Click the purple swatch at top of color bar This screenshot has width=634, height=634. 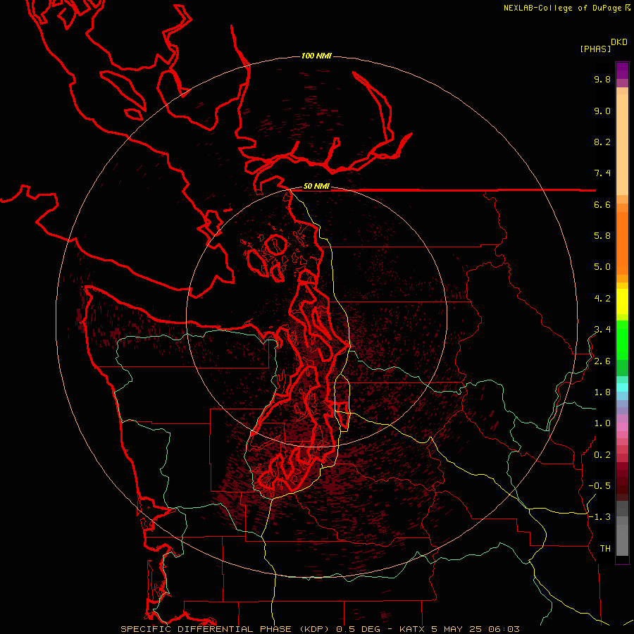[x=622, y=70]
